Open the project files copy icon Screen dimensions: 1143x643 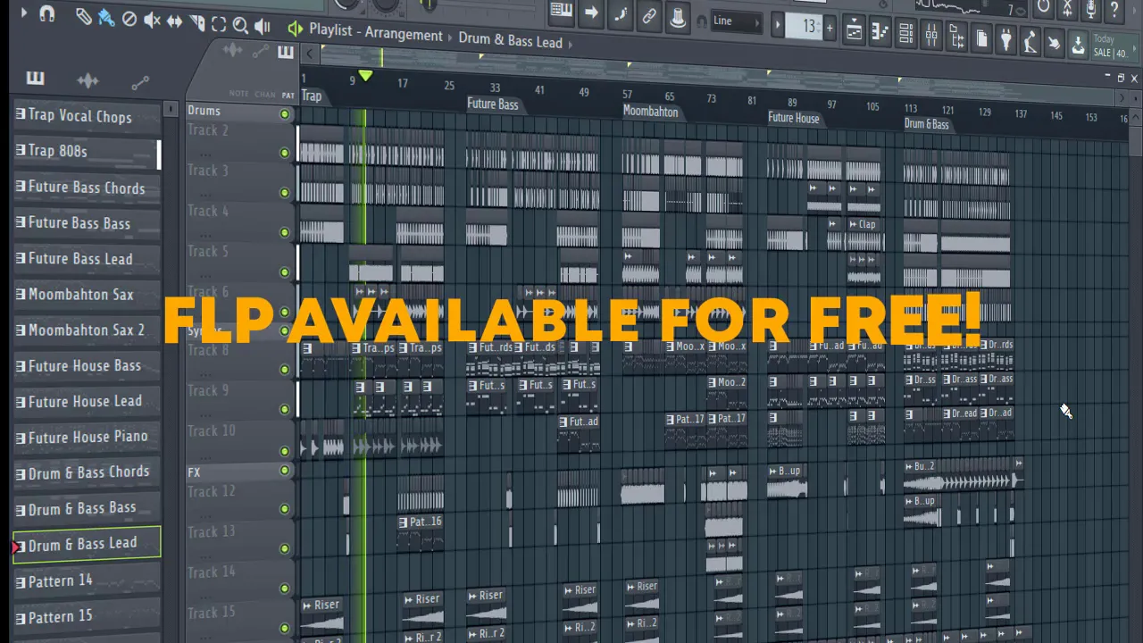click(981, 38)
